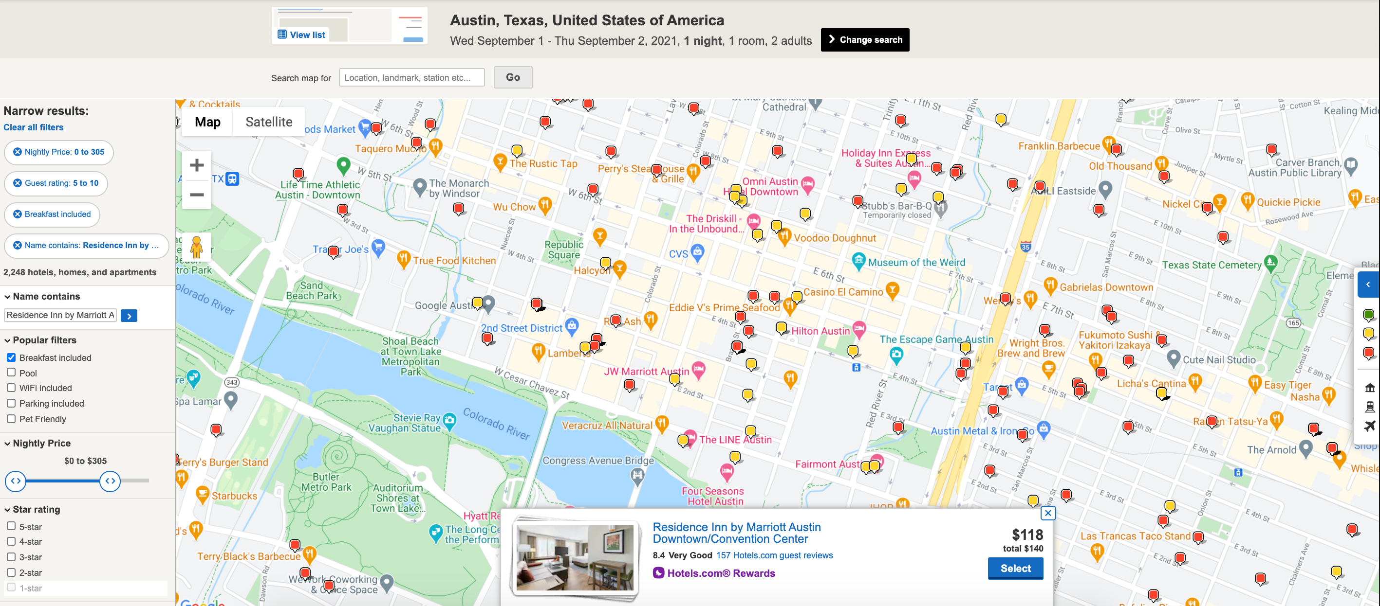This screenshot has width=1380, height=606.
Task: Click the Museum of the Weird marker
Action: point(859,261)
